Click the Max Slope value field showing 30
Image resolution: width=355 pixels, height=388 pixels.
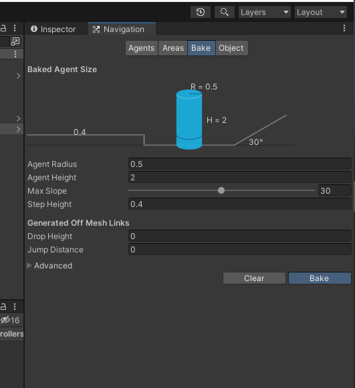coord(335,191)
